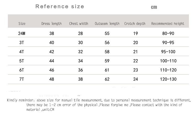
Task: Select crotch depth value 22
Action: [135, 61]
